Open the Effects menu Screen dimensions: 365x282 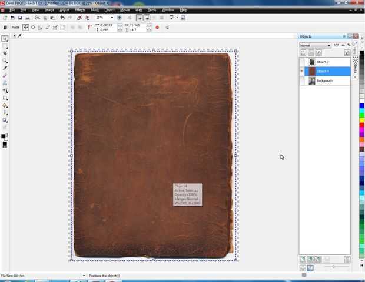[80, 10]
